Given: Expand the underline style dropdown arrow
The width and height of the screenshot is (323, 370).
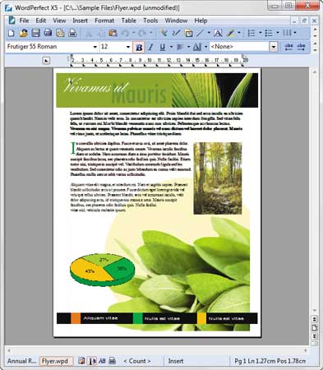Looking at the screenshot, I should pyautogui.click(x=171, y=47).
